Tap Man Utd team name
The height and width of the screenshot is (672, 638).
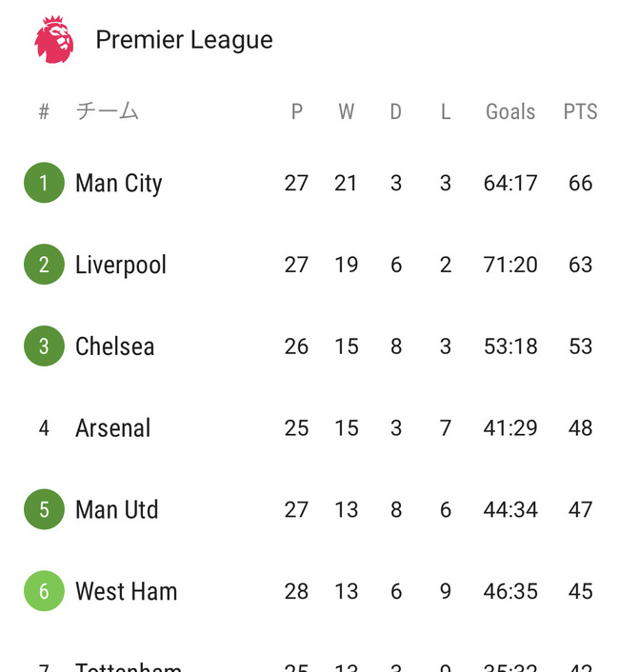tap(116, 509)
